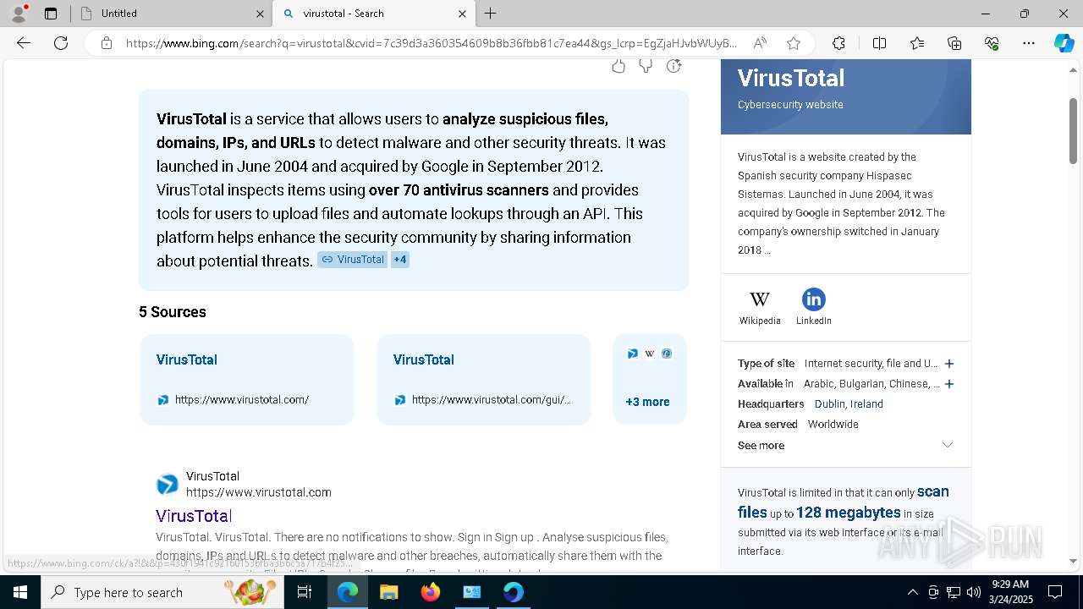Switch to the Untitled tab
Viewport: 1083px width, 609px height.
[x=169, y=14]
